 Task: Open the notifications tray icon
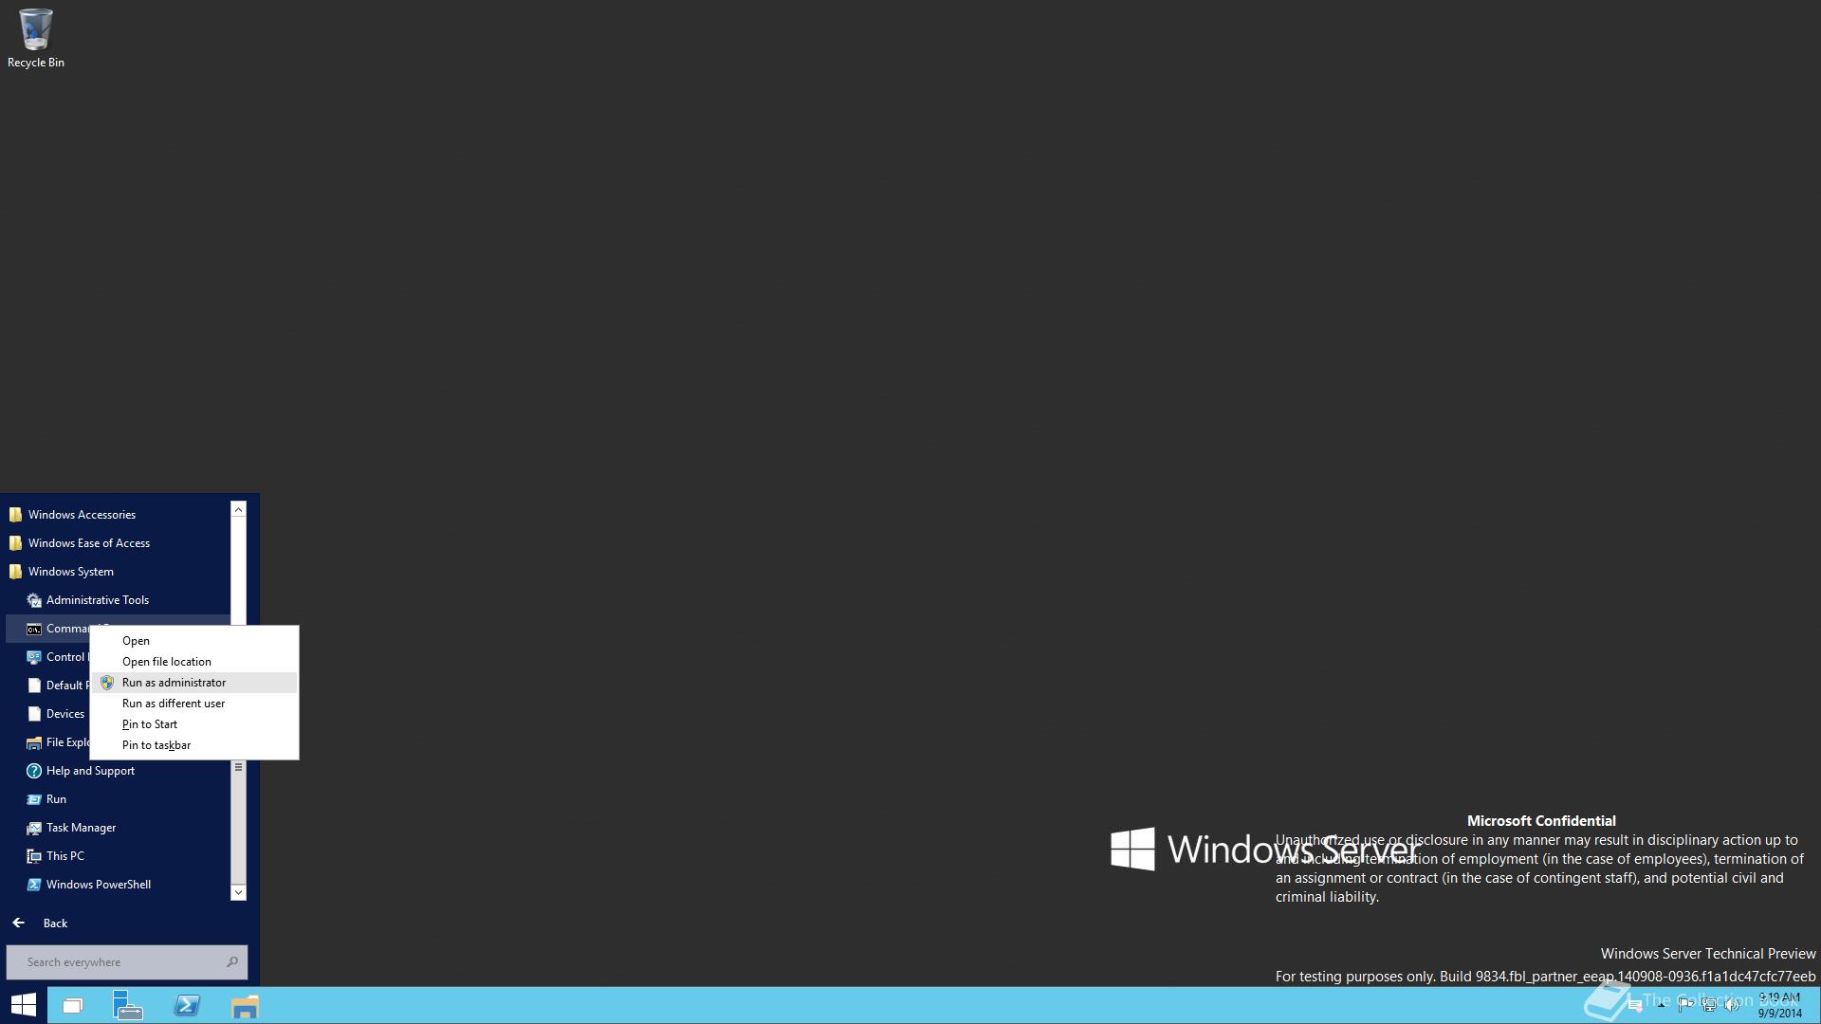pos(1635,1005)
